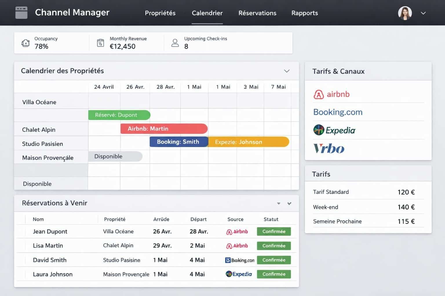Click the green Réservé: Dupont booking bar

click(119, 115)
